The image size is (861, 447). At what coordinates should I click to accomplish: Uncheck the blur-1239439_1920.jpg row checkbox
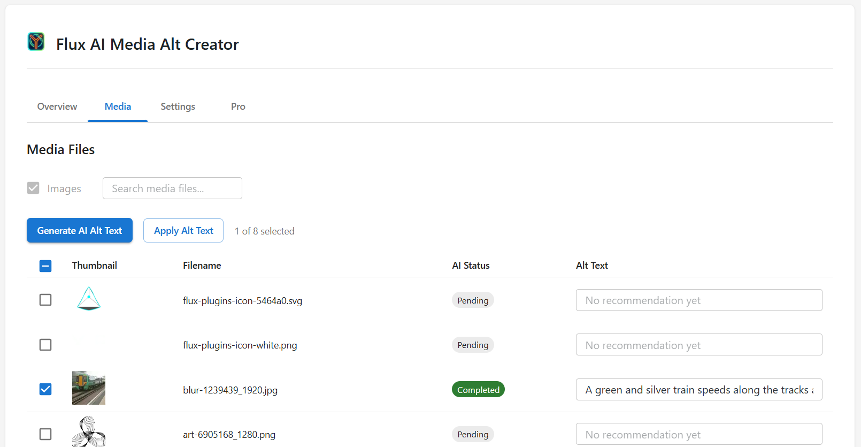point(45,389)
